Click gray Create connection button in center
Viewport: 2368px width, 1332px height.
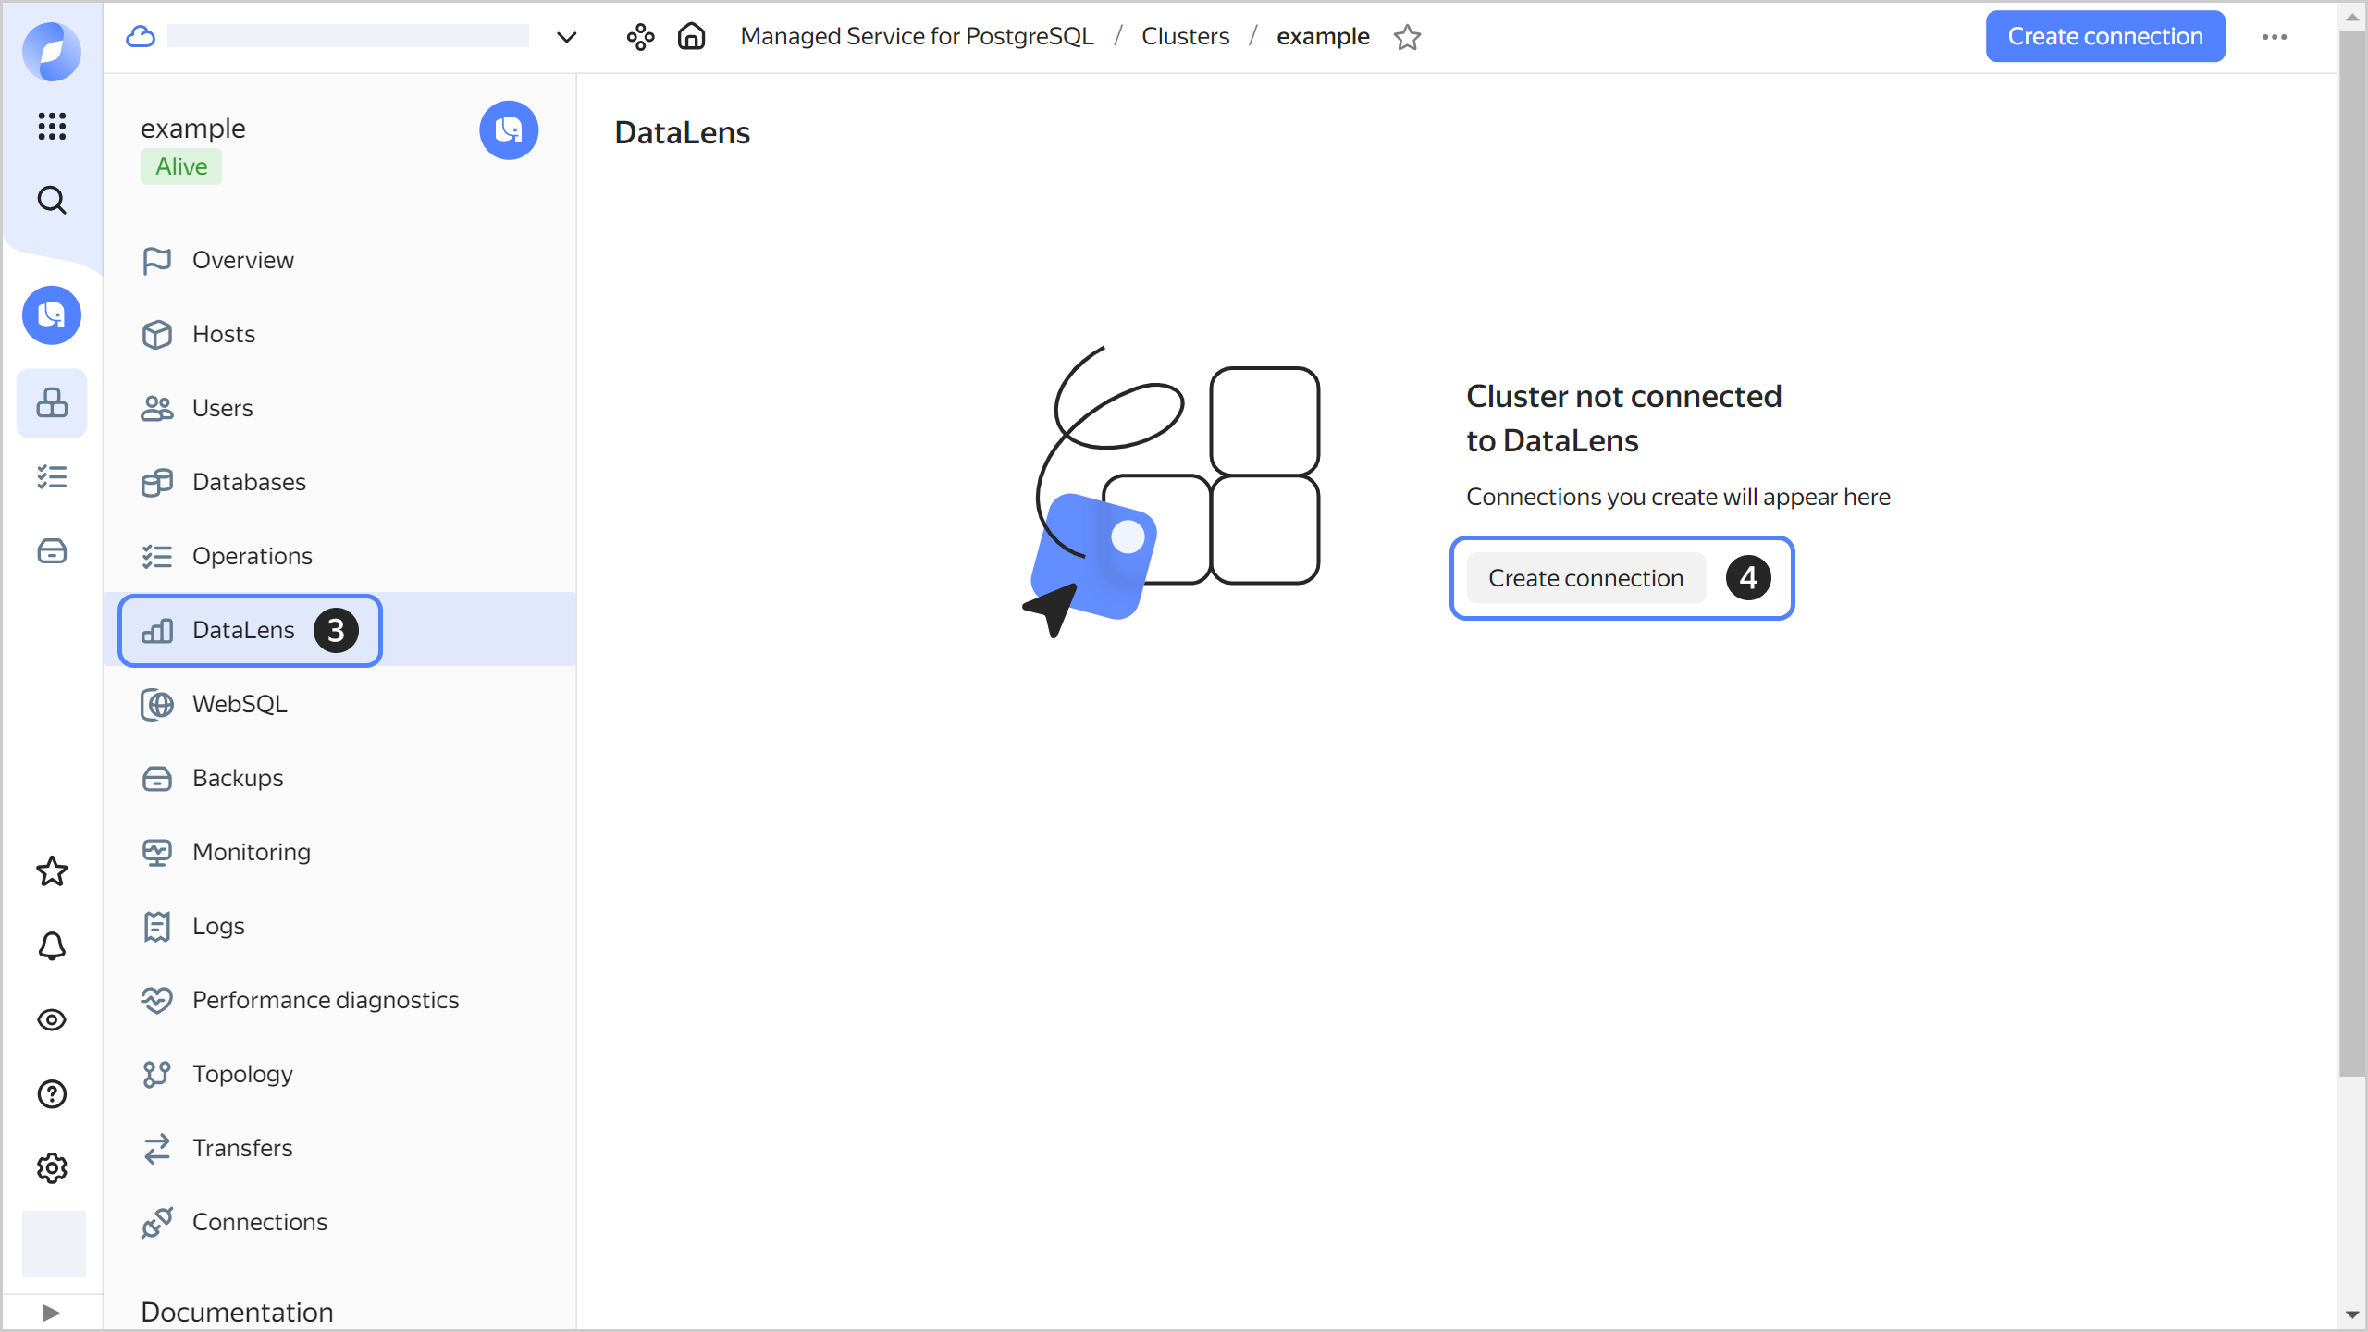1585,578
